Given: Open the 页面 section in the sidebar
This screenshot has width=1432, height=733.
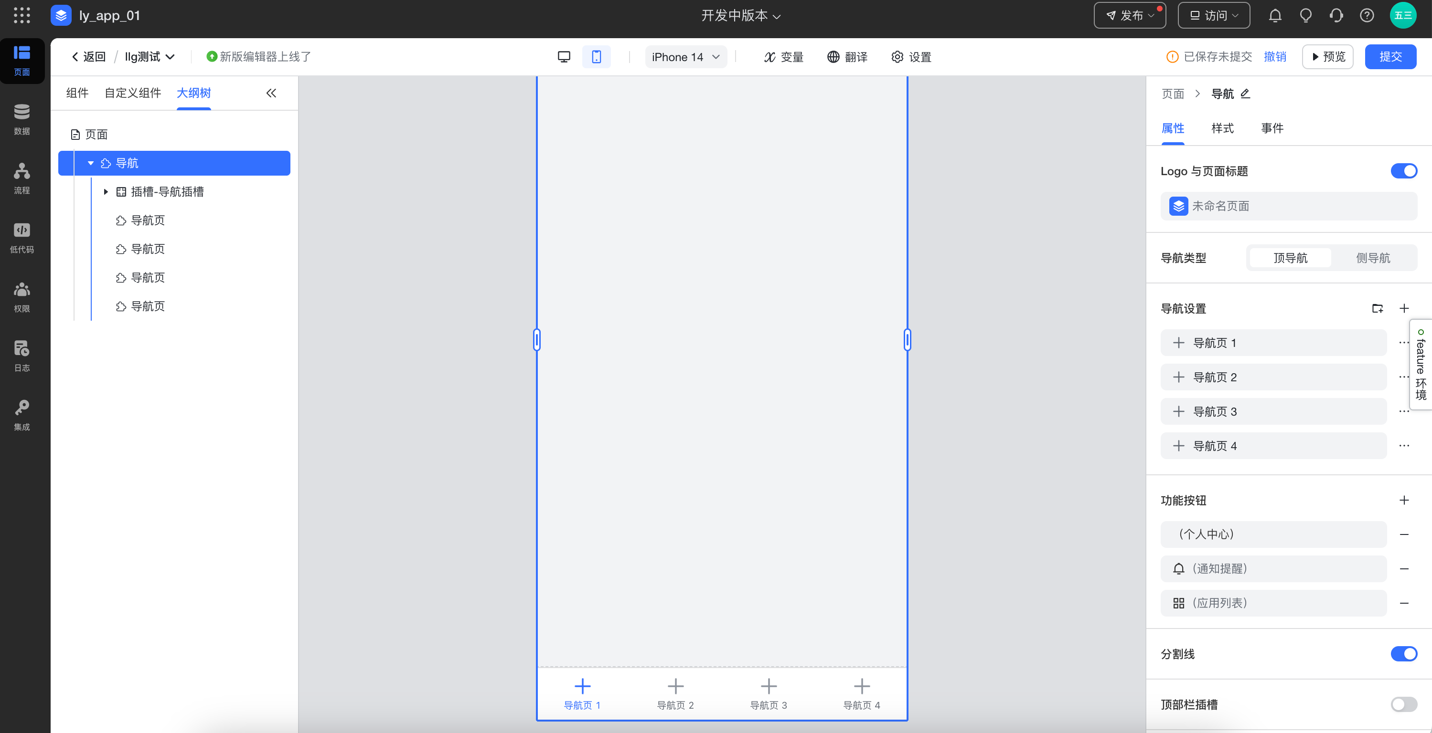Looking at the screenshot, I should (21, 61).
